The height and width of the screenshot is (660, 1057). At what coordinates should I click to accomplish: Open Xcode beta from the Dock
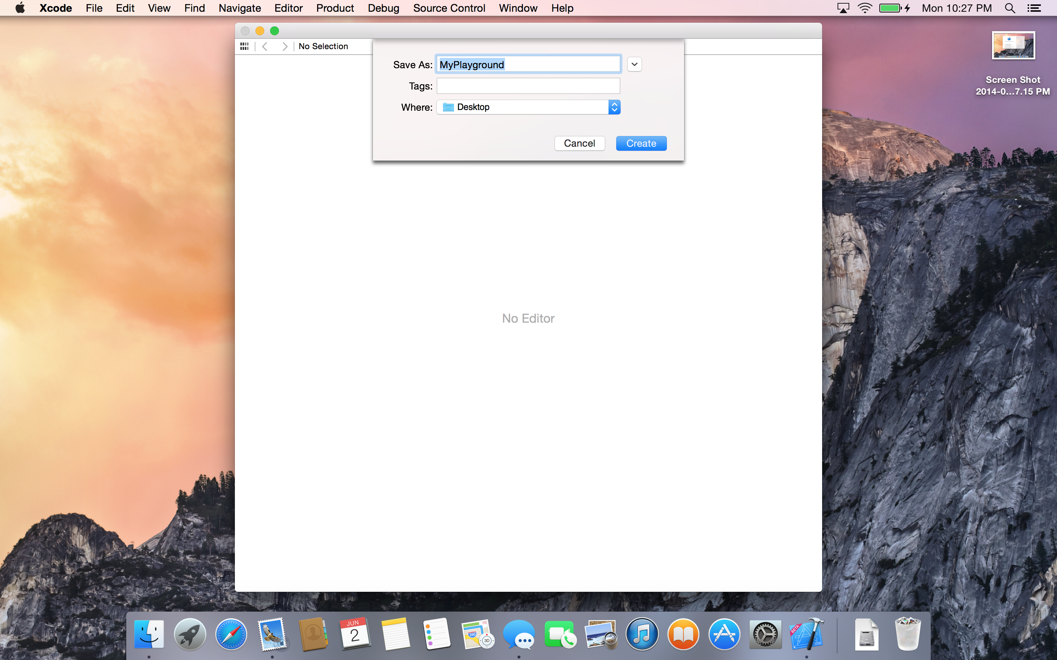[806, 634]
